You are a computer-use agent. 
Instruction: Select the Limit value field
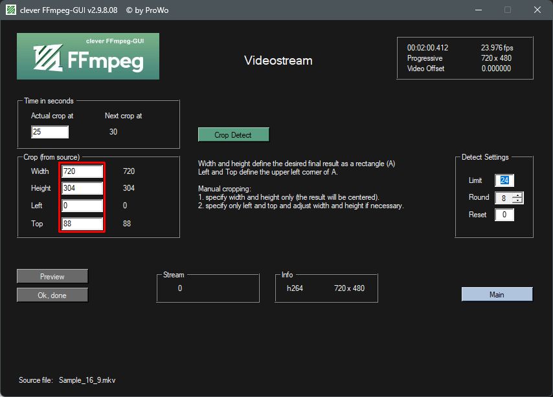point(504,180)
